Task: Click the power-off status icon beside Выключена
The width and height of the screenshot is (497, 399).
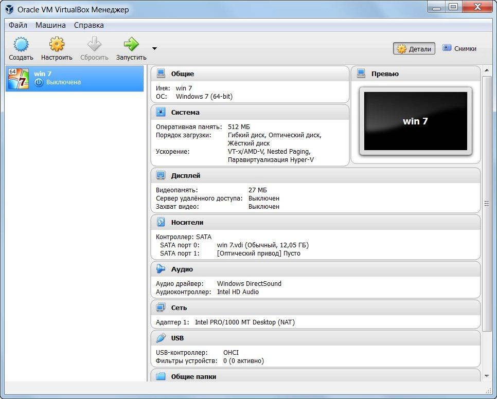Action: (x=39, y=82)
